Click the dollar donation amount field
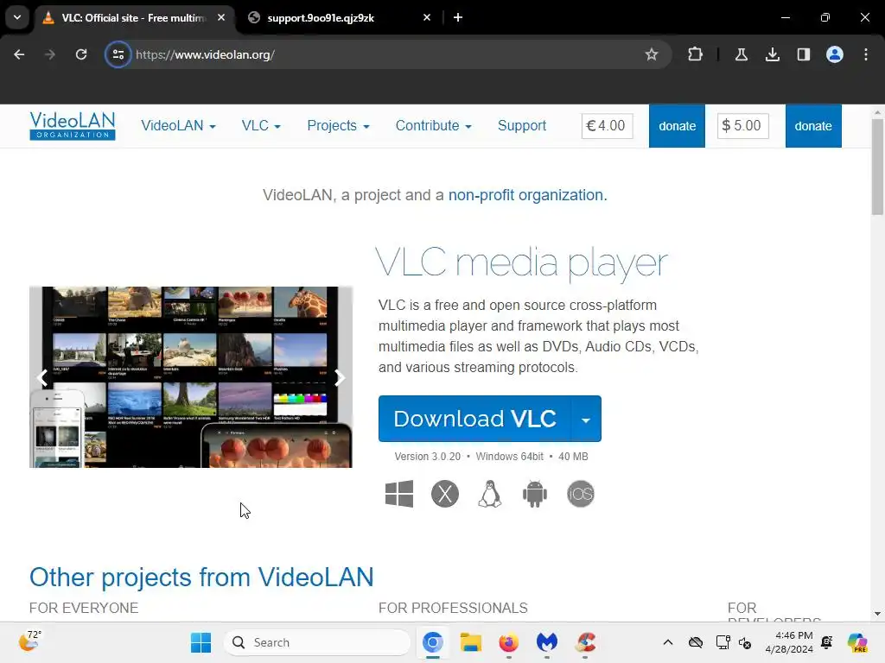Image resolution: width=885 pixels, height=663 pixels. click(742, 126)
